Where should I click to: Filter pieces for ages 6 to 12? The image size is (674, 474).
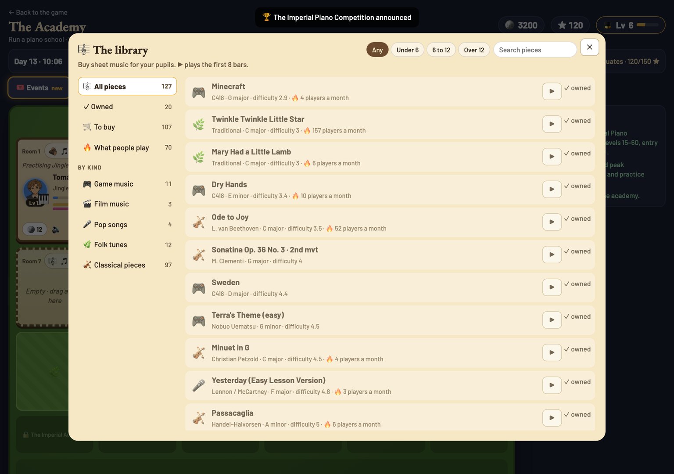(x=441, y=50)
